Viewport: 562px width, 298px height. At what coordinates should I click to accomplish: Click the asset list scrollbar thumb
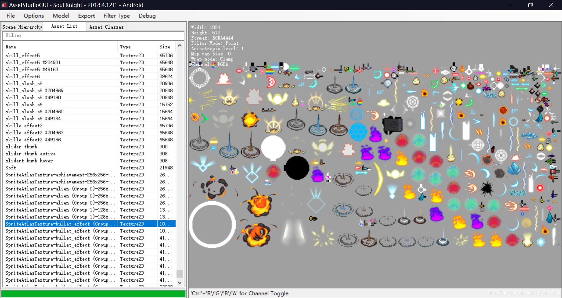click(x=180, y=274)
